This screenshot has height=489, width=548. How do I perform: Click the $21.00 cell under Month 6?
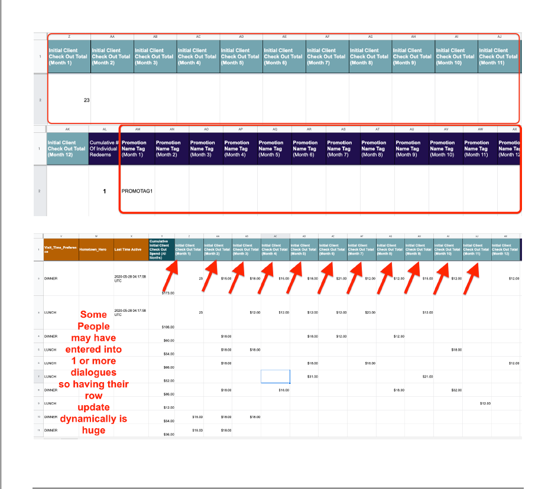click(x=333, y=278)
